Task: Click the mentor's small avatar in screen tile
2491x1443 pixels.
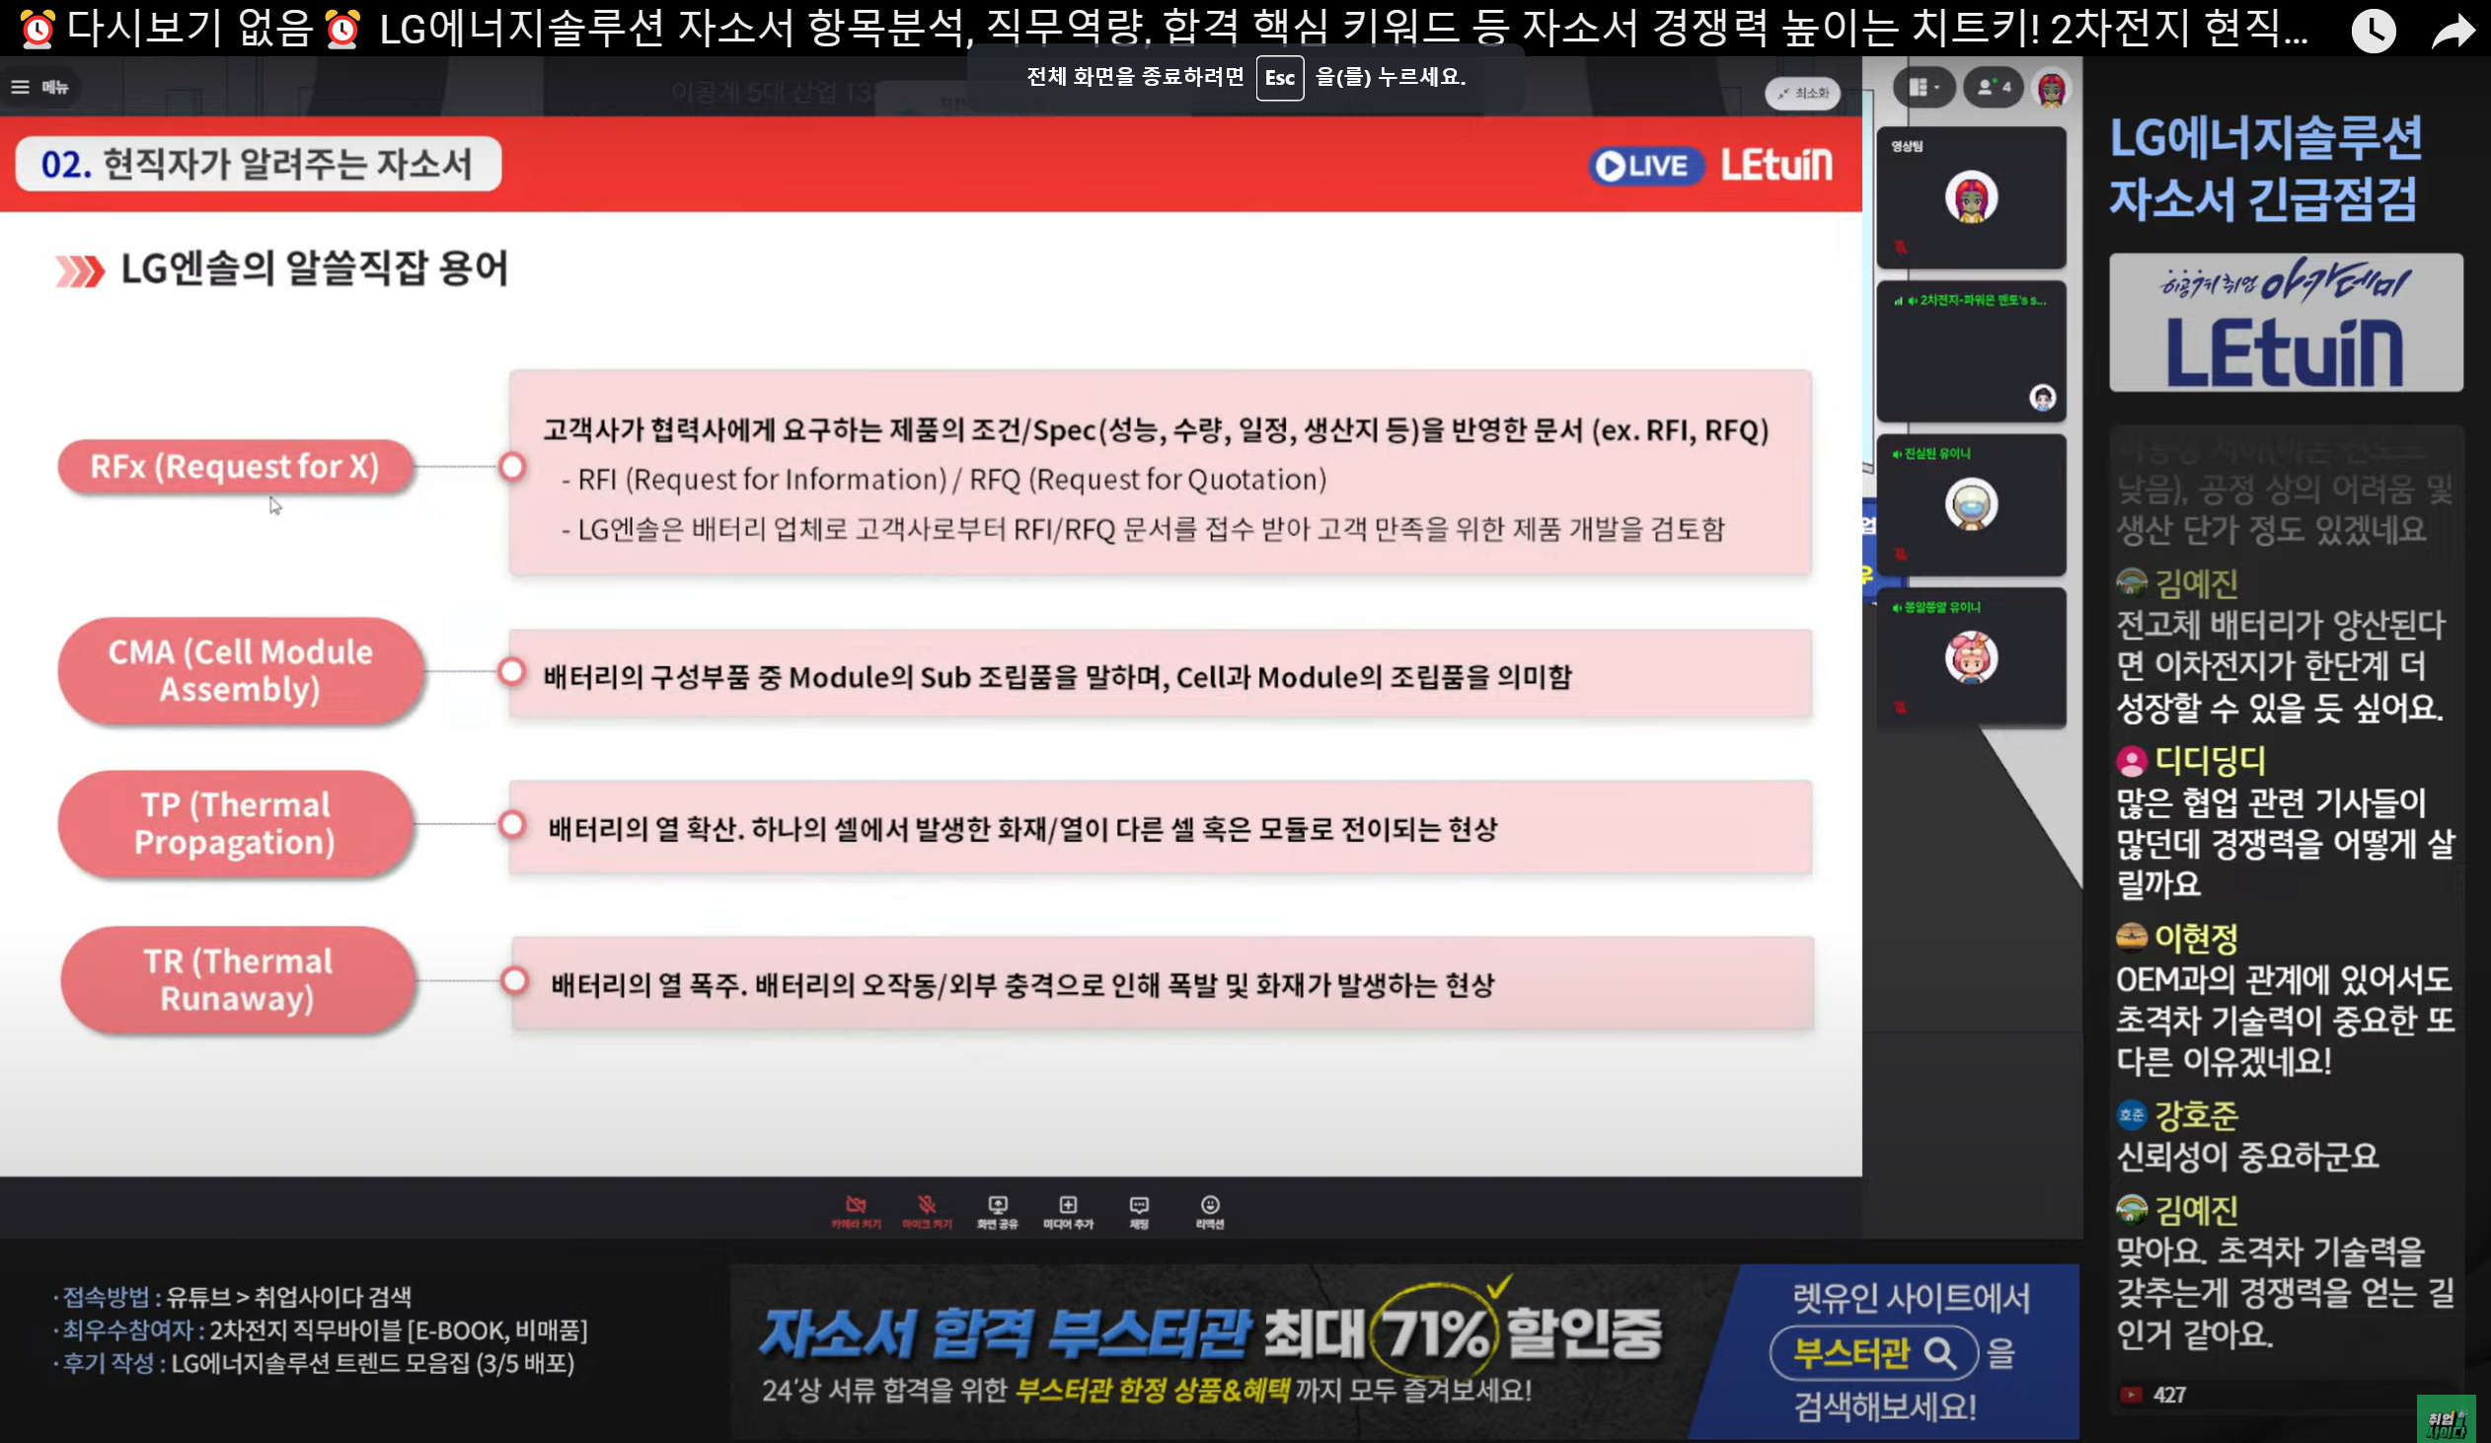Action: click(x=2042, y=398)
